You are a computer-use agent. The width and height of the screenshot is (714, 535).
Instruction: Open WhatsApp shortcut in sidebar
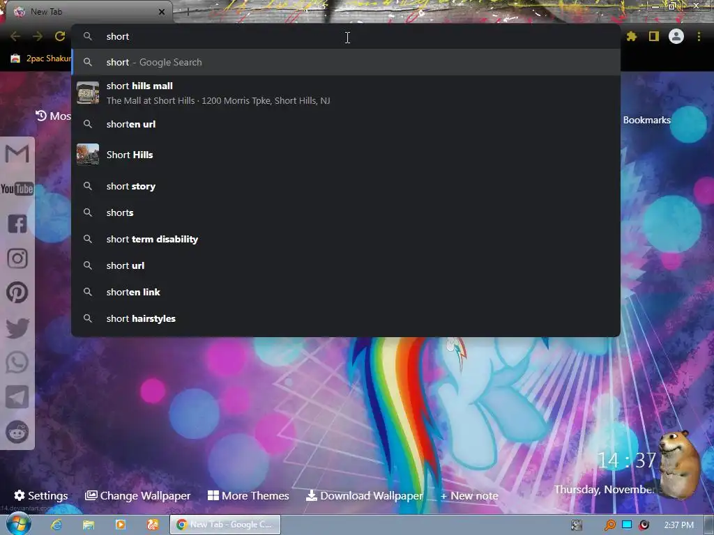pos(17,362)
